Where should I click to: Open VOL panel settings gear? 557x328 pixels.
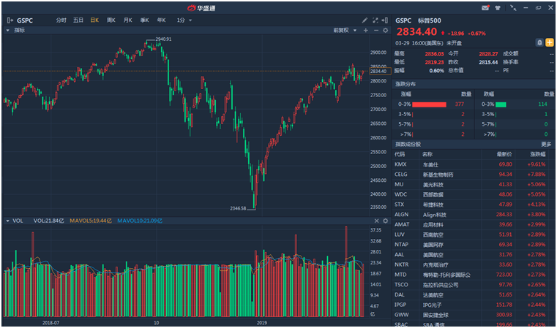386,221
